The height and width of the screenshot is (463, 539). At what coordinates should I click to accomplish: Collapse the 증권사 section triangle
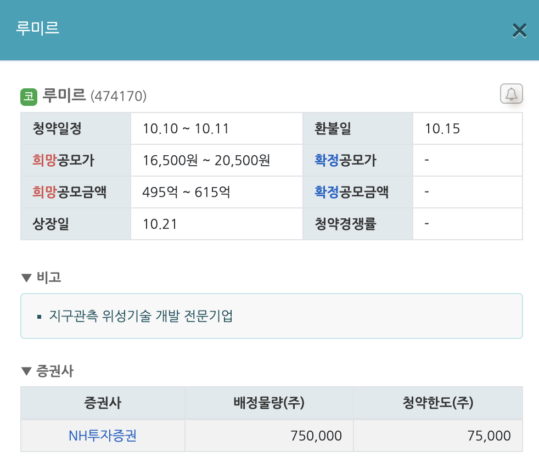26,371
